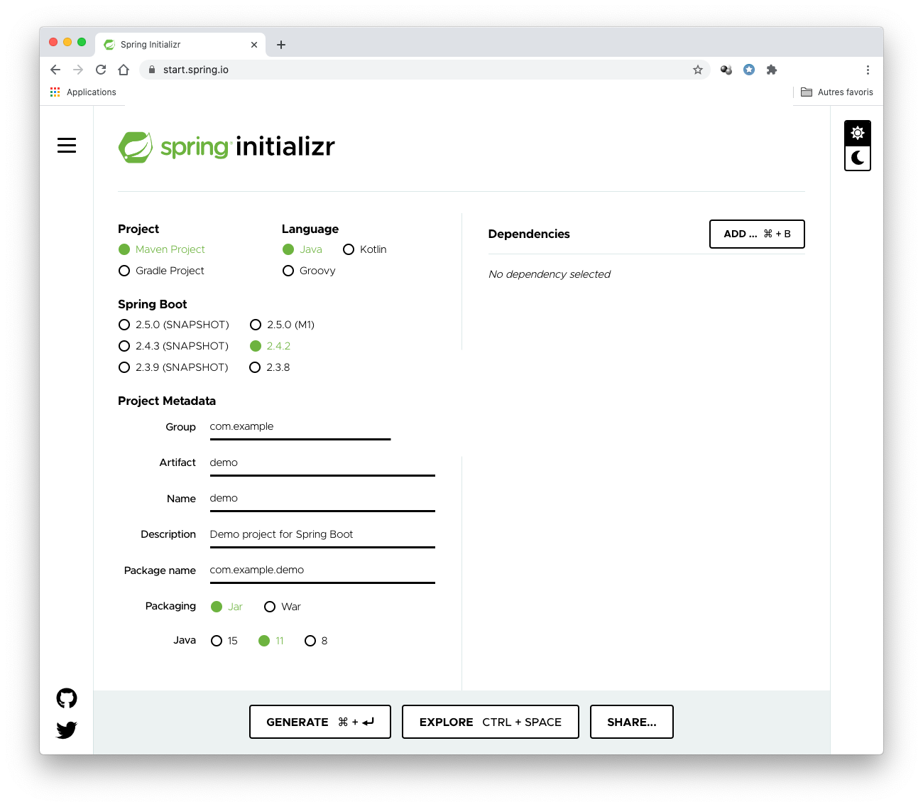This screenshot has height=807, width=923.
Task: Pick Java version 11
Action: (271, 641)
